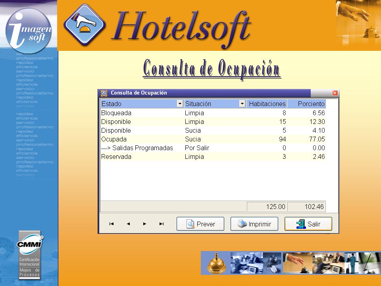Click the Hotelsoft bell logo icon
The width and height of the screenshot is (381, 286).
(x=84, y=25)
